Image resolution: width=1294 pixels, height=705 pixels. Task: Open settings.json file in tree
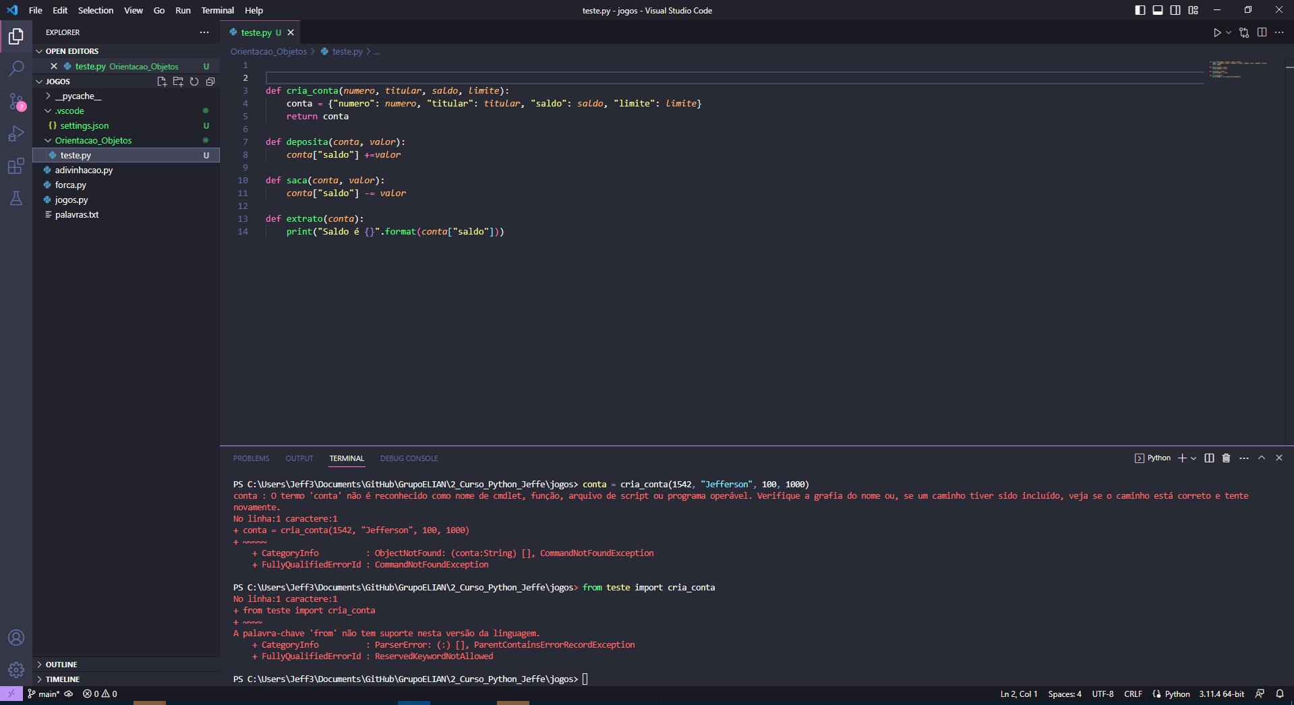click(84, 126)
